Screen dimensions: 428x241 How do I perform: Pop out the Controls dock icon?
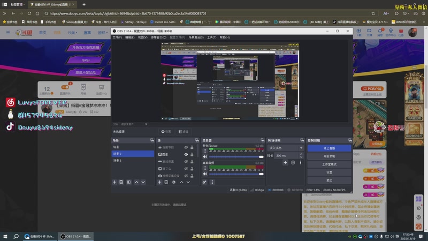click(350, 140)
